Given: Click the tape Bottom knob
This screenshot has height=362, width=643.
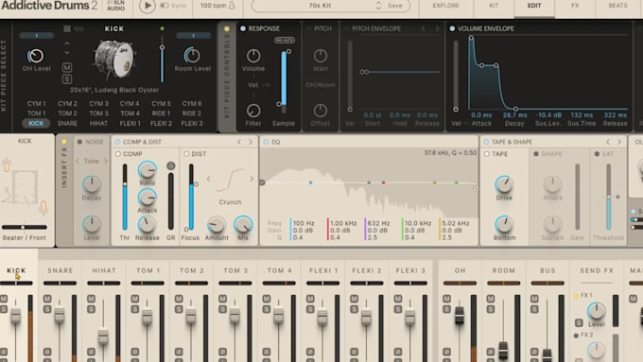Looking at the screenshot, I should click(504, 224).
